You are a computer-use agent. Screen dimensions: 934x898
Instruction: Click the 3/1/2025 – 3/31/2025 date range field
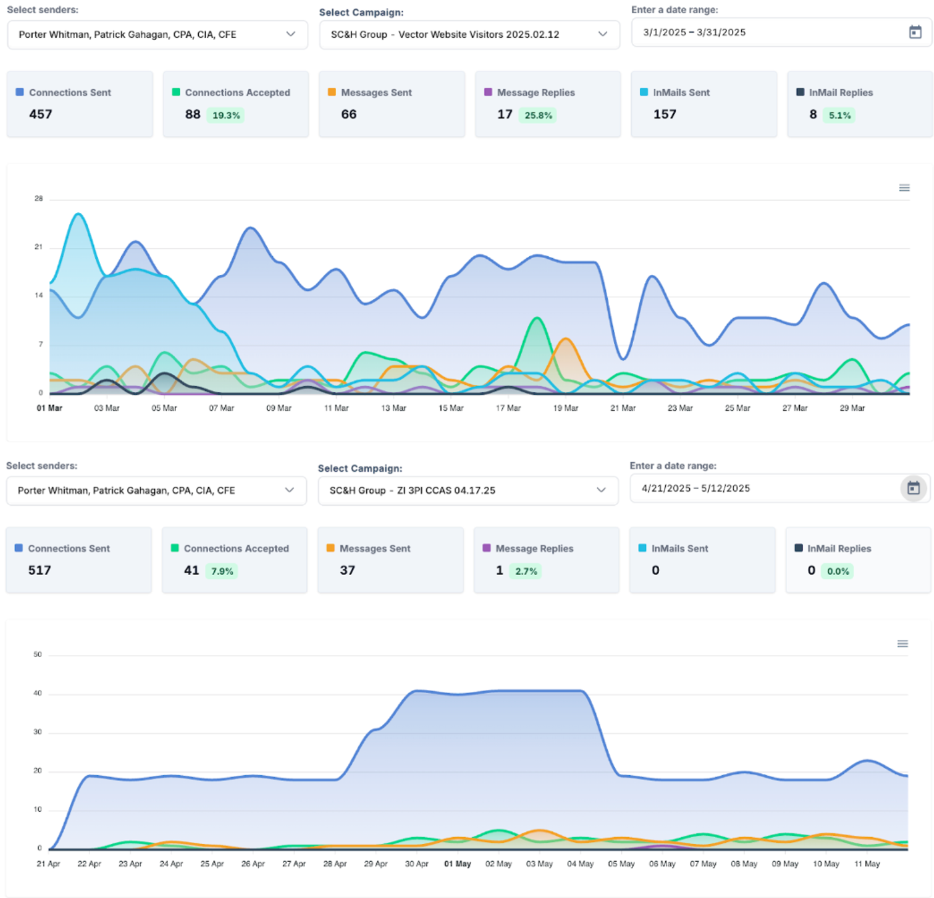coord(781,32)
